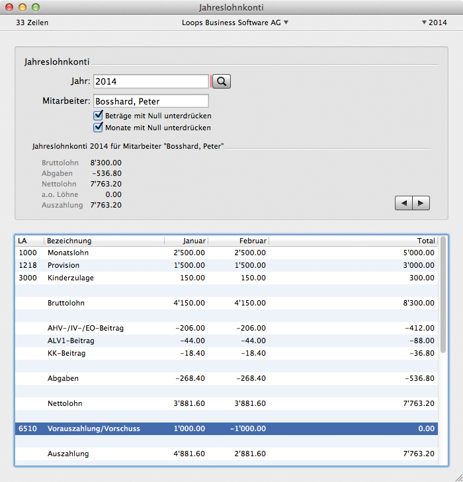Screen dimensions: 463x482
Task: Click the Mitarbeiter field with Bosshard, Peter
Action: pyautogui.click(x=151, y=101)
